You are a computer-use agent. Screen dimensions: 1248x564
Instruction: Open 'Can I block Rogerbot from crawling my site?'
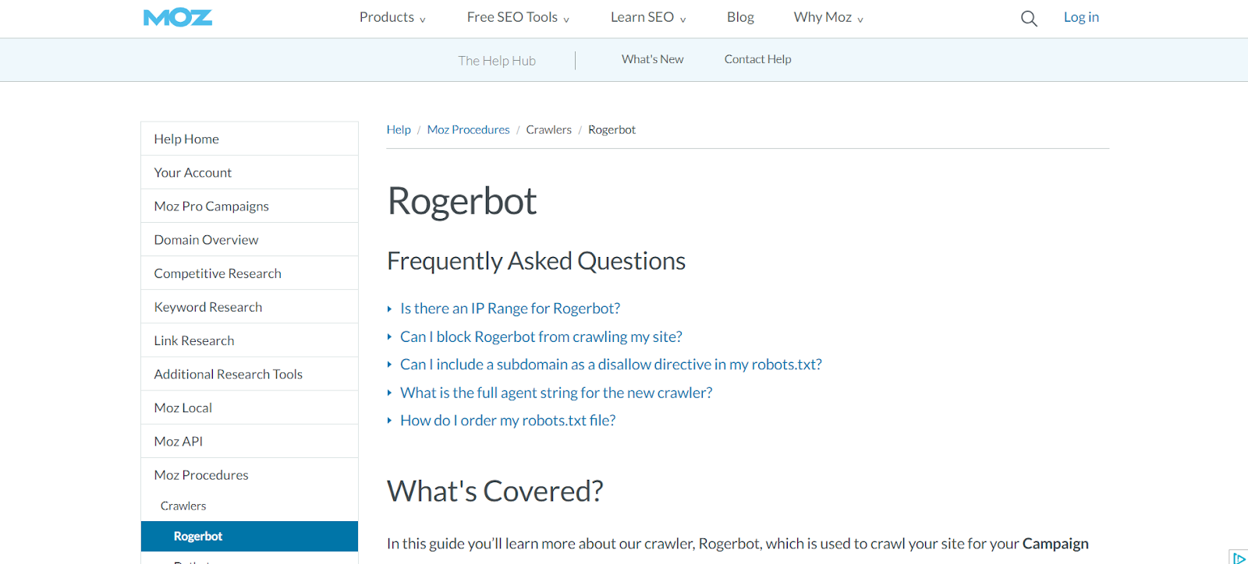[x=541, y=337]
